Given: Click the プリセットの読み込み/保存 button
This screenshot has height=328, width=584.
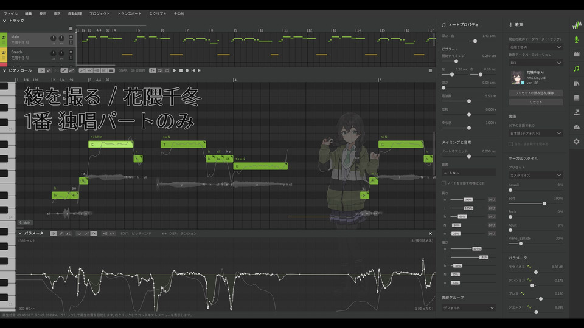Looking at the screenshot, I should (x=535, y=93).
